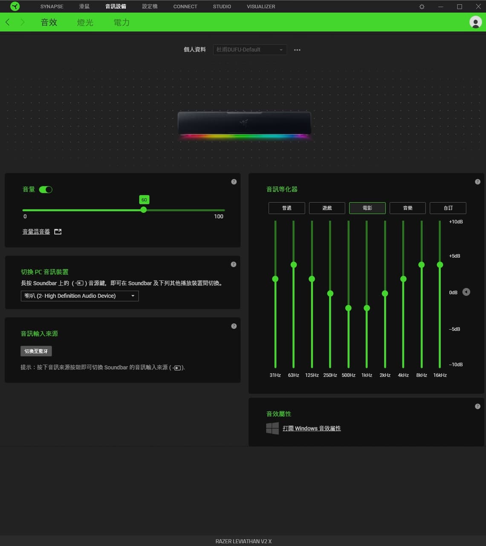Click the Leviathan soundbar image

(244, 125)
